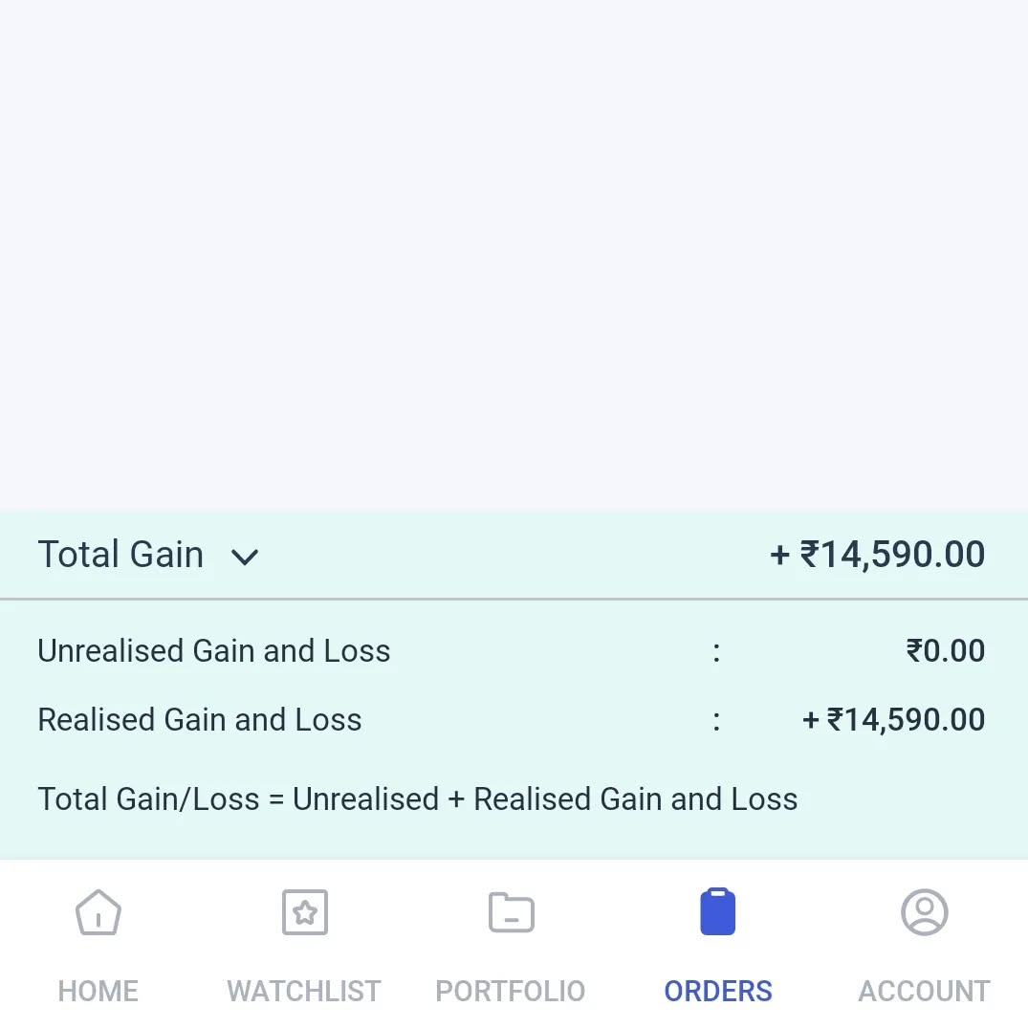Click the Total Gain heading text
This screenshot has width=1028, height=1028.
(x=120, y=555)
